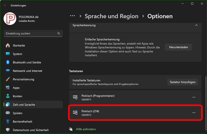Navigate to Apps settings

[x=16, y=88]
